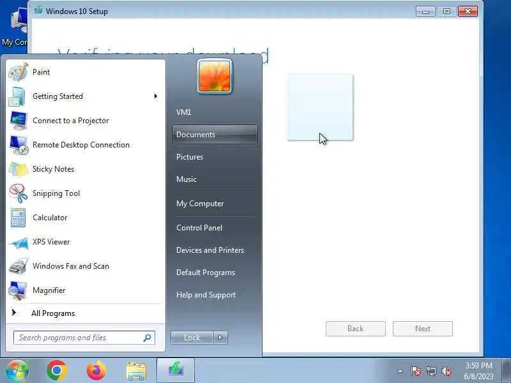Expand All Programs list
Viewport: 511px width, 383px height.
(86, 313)
